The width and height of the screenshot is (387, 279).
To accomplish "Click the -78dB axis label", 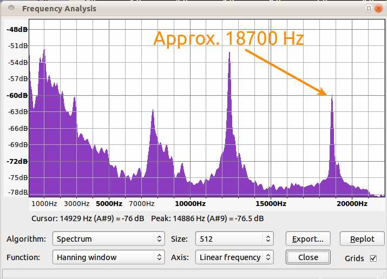I will tap(18, 192).
